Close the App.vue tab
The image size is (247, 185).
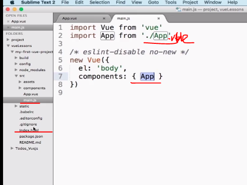point(104,19)
